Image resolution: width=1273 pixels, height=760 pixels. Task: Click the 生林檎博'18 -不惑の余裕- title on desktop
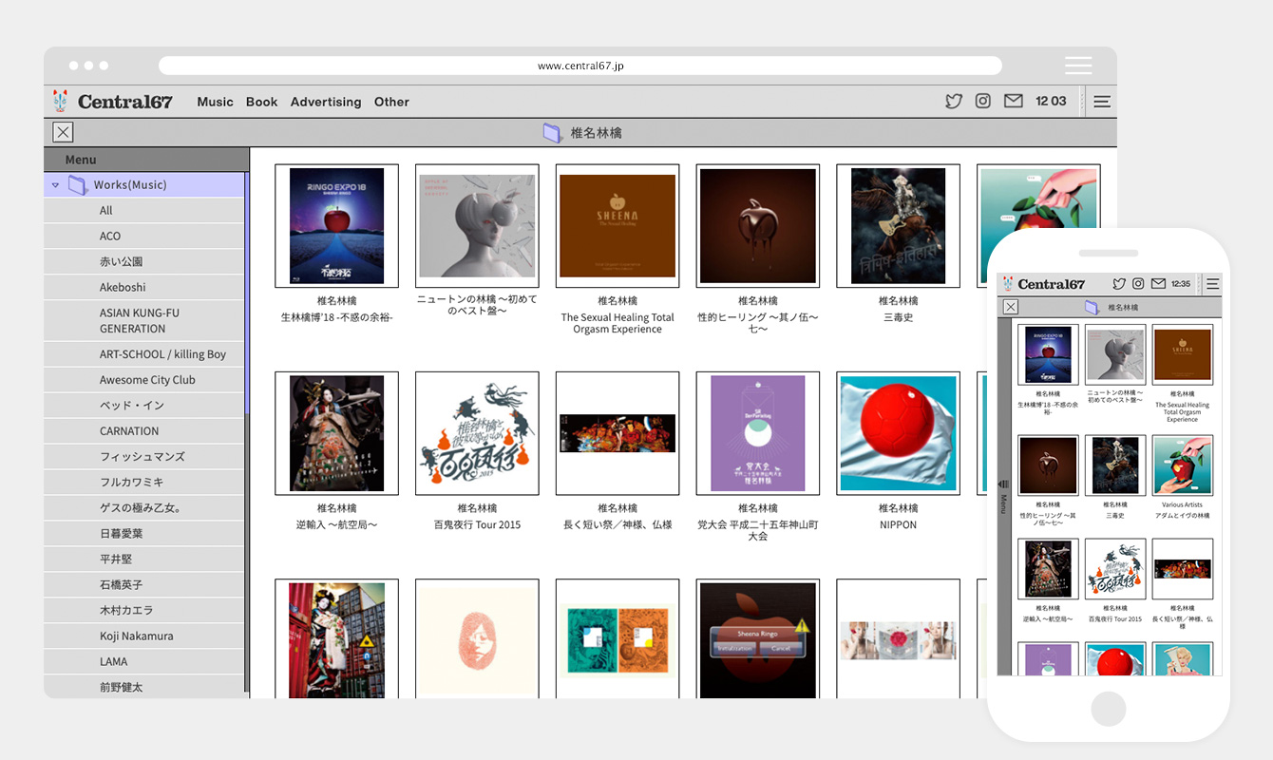coord(336,317)
